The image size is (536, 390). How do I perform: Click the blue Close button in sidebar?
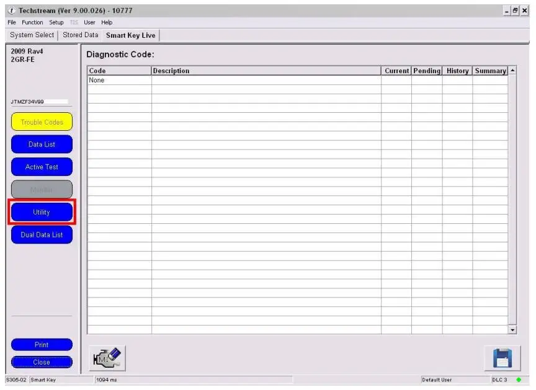[42, 362]
